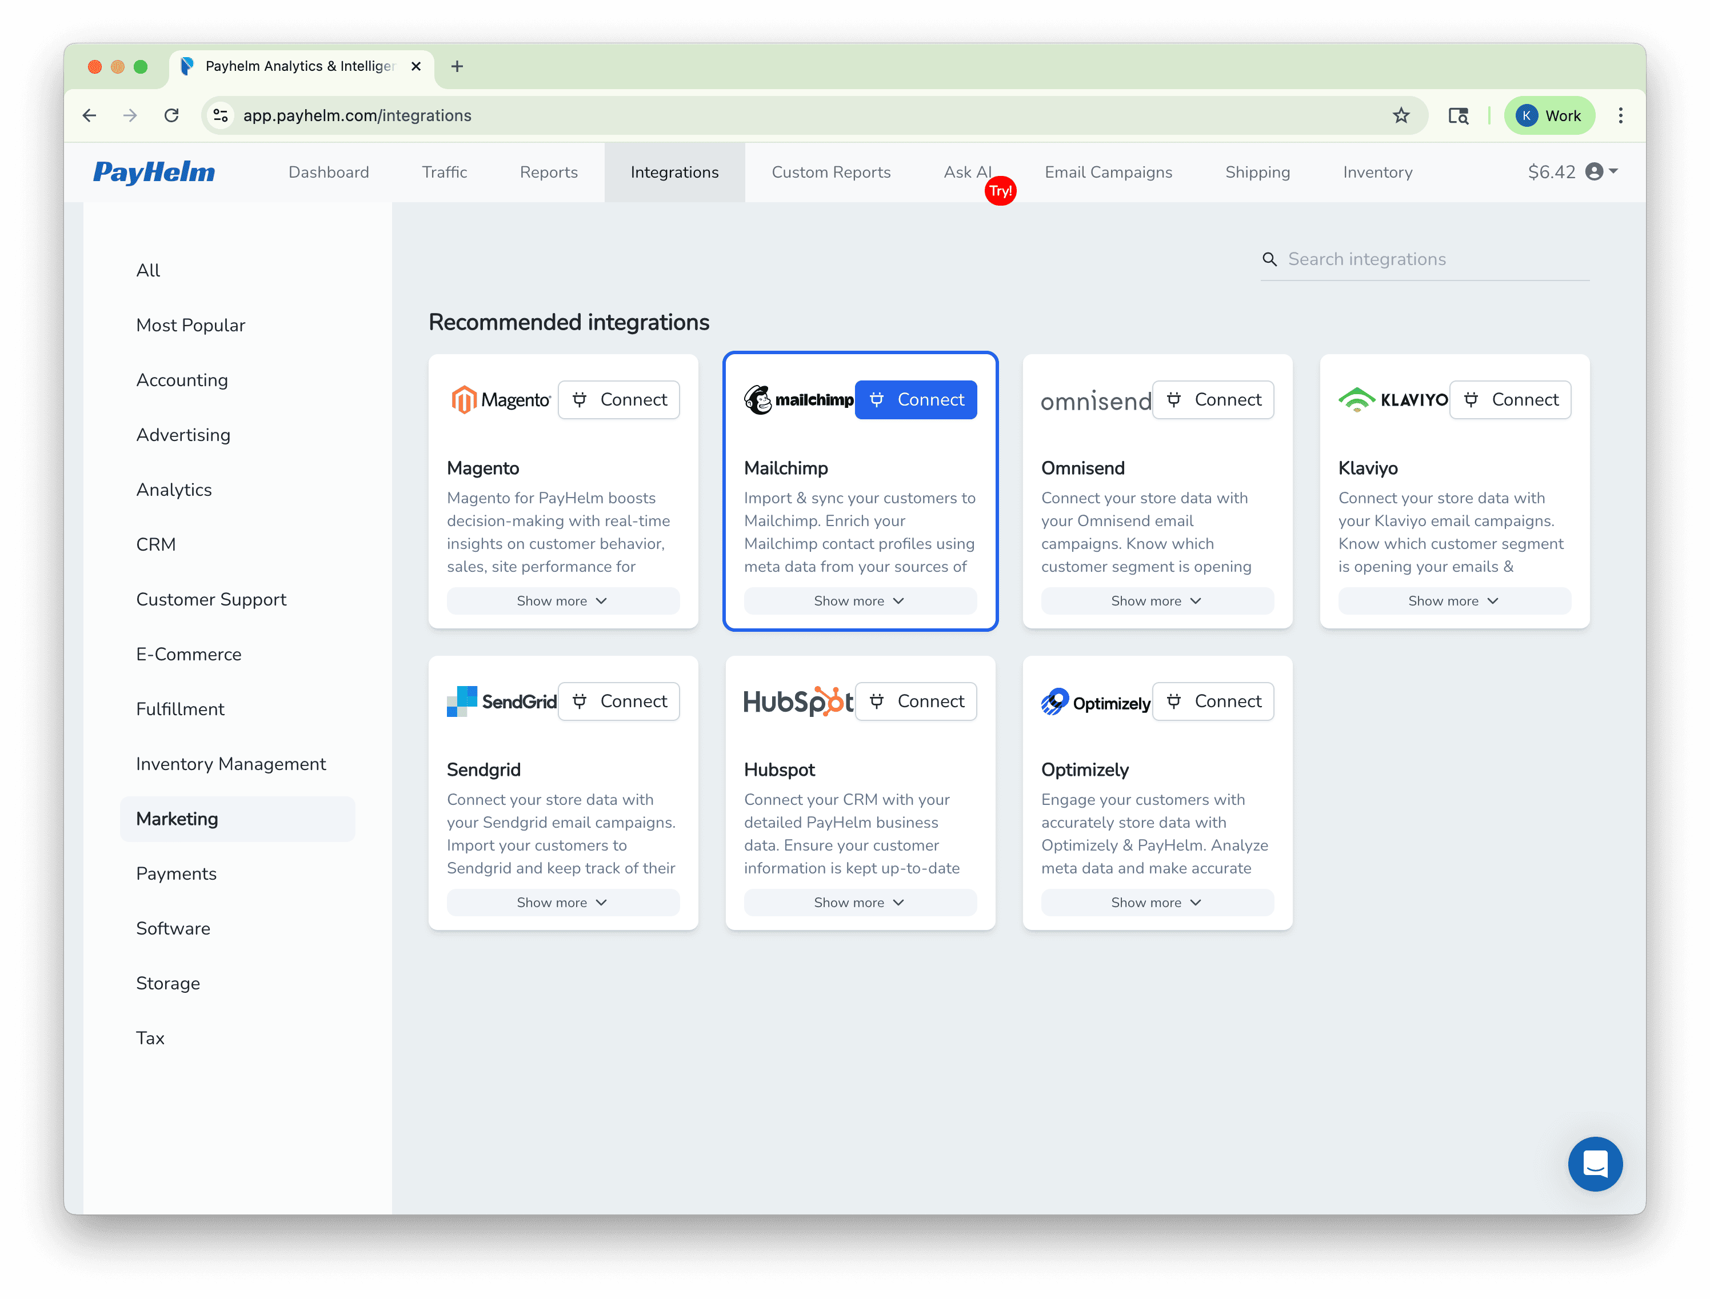Select the Marketing category filter
The height and width of the screenshot is (1299, 1710).
click(177, 819)
